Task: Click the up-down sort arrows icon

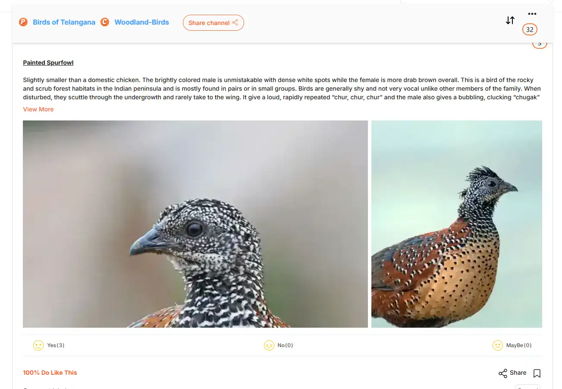Action: pyautogui.click(x=510, y=20)
